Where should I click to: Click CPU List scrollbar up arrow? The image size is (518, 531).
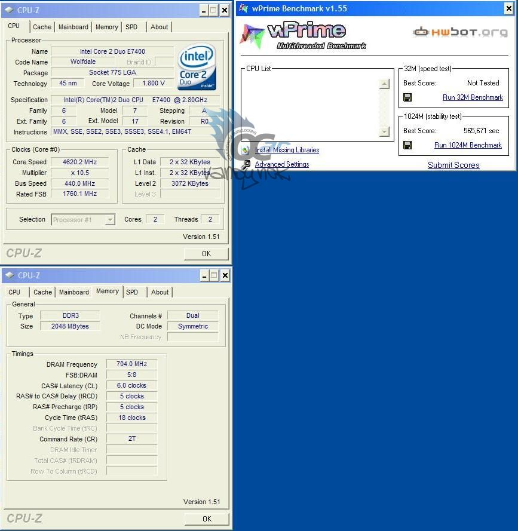click(x=384, y=84)
